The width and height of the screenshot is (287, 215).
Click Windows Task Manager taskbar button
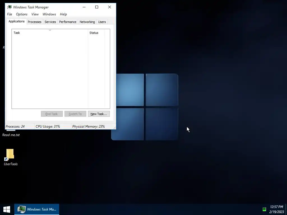coord(37,209)
